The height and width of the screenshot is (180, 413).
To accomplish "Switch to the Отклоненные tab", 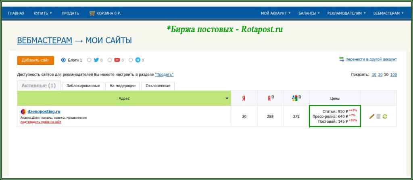I will point(158,86).
